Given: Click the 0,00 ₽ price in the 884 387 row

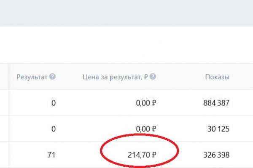Looking at the screenshot, I should 146,102.
